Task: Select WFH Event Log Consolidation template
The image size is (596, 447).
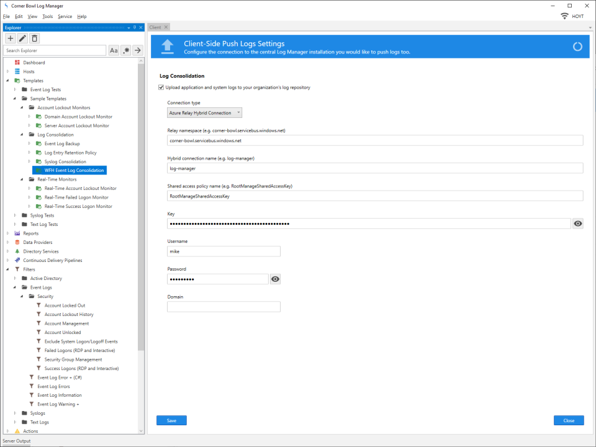Action: click(70, 170)
